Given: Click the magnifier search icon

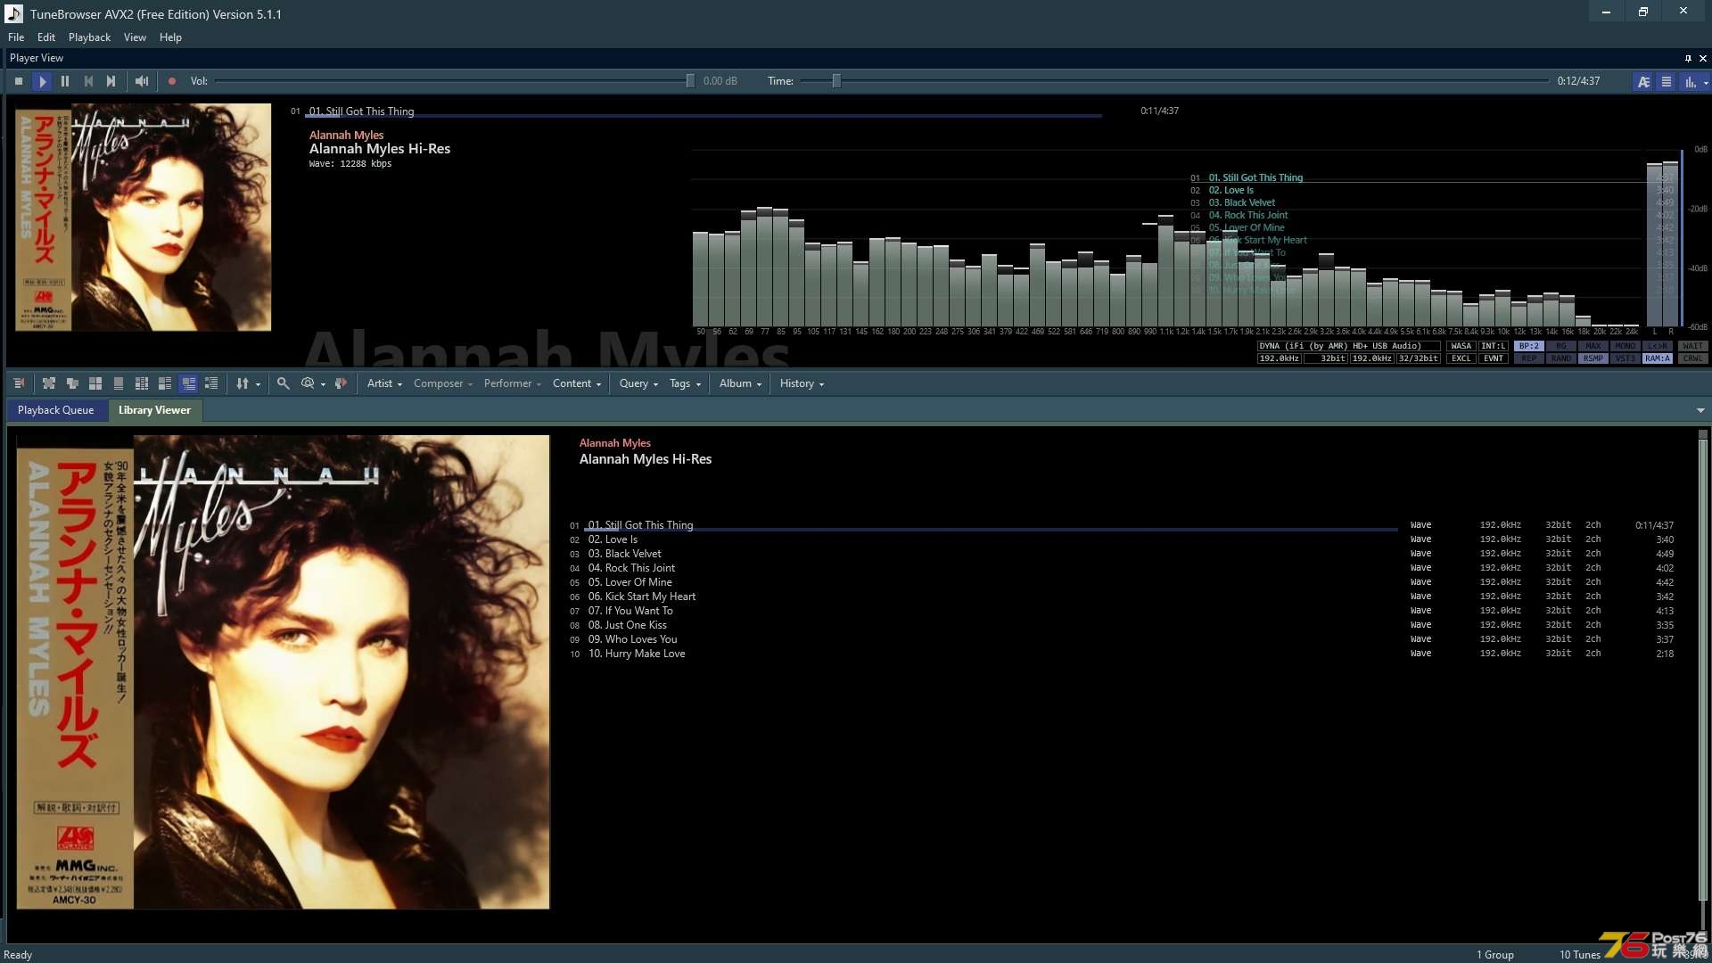Looking at the screenshot, I should (283, 383).
